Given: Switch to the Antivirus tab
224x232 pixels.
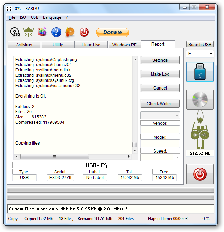Looking at the screenshot, I should [x=24, y=45].
